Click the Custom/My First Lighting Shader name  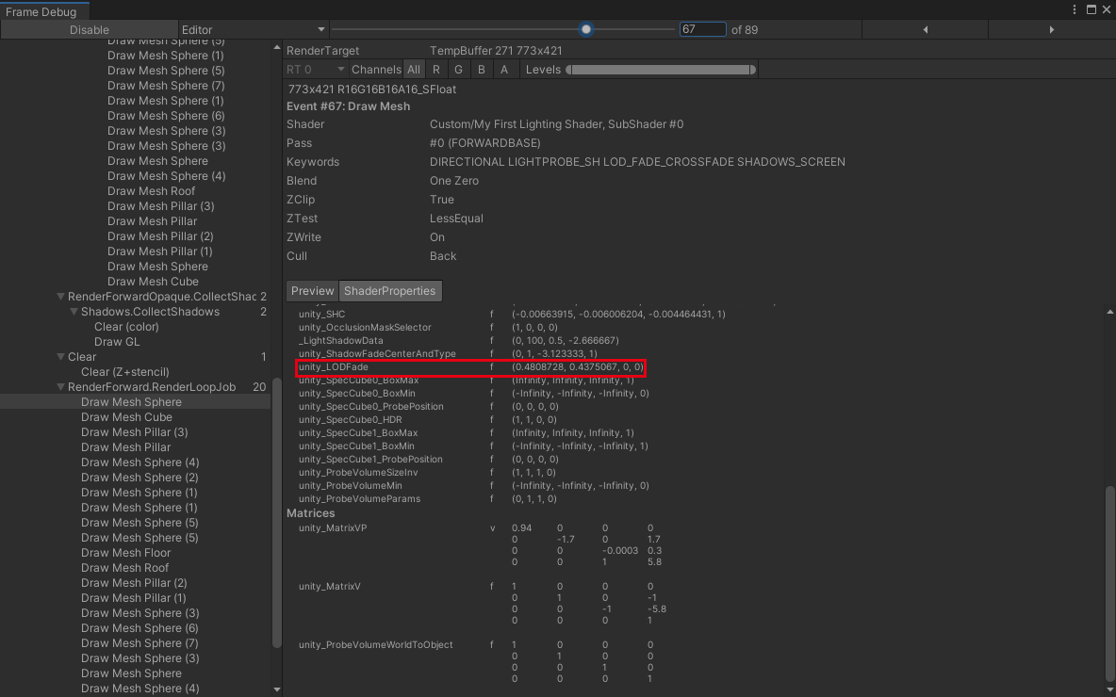(556, 123)
